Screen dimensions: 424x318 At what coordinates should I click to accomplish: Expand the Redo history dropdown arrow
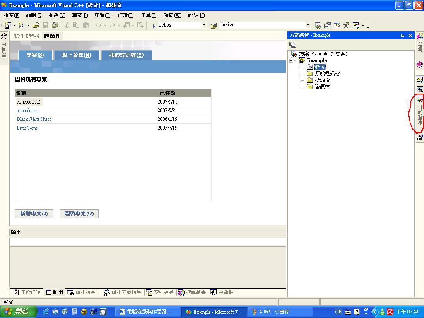click(119, 25)
